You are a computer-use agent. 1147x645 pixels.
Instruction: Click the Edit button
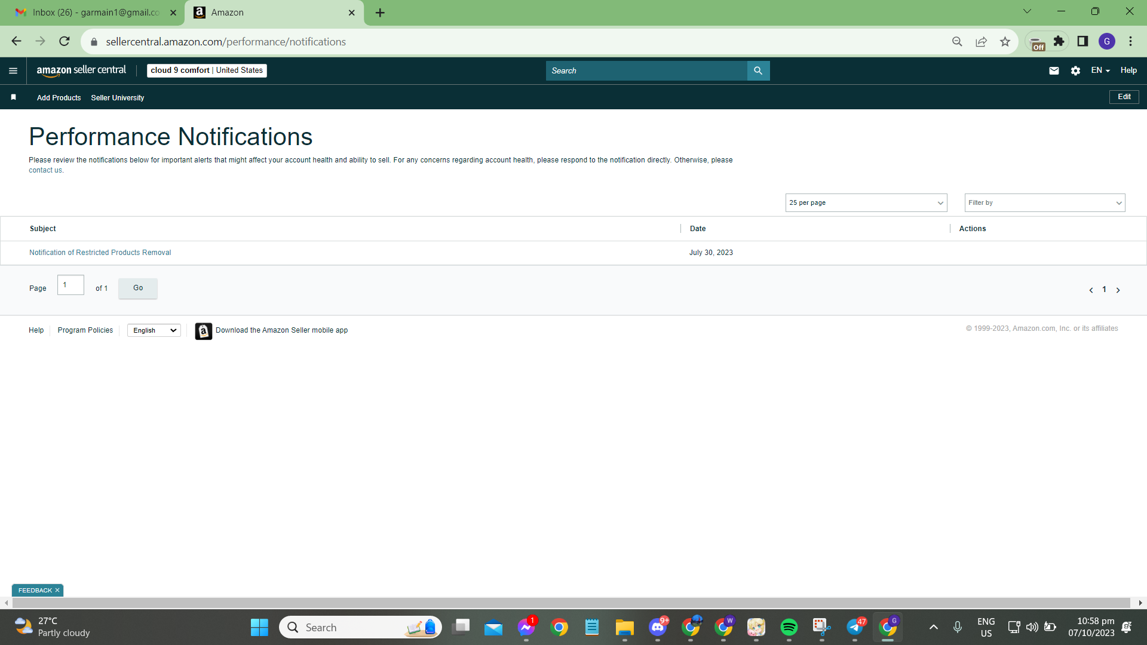click(1124, 97)
